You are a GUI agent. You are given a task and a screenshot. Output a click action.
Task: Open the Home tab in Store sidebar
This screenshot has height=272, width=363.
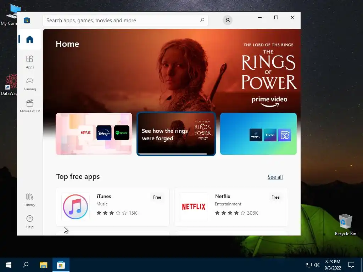pos(30,39)
